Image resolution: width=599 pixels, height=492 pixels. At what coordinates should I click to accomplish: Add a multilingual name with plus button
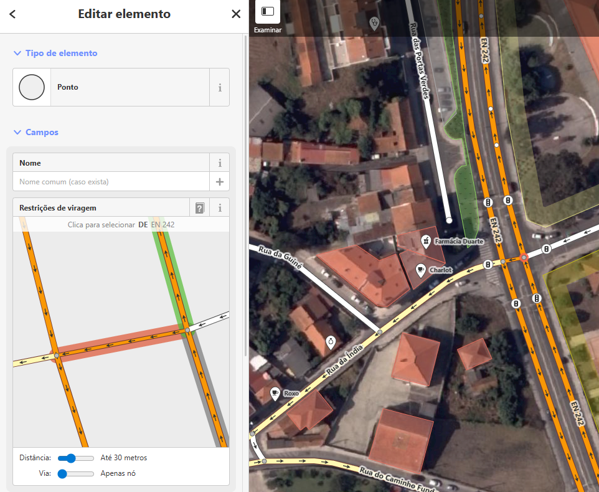[220, 182]
